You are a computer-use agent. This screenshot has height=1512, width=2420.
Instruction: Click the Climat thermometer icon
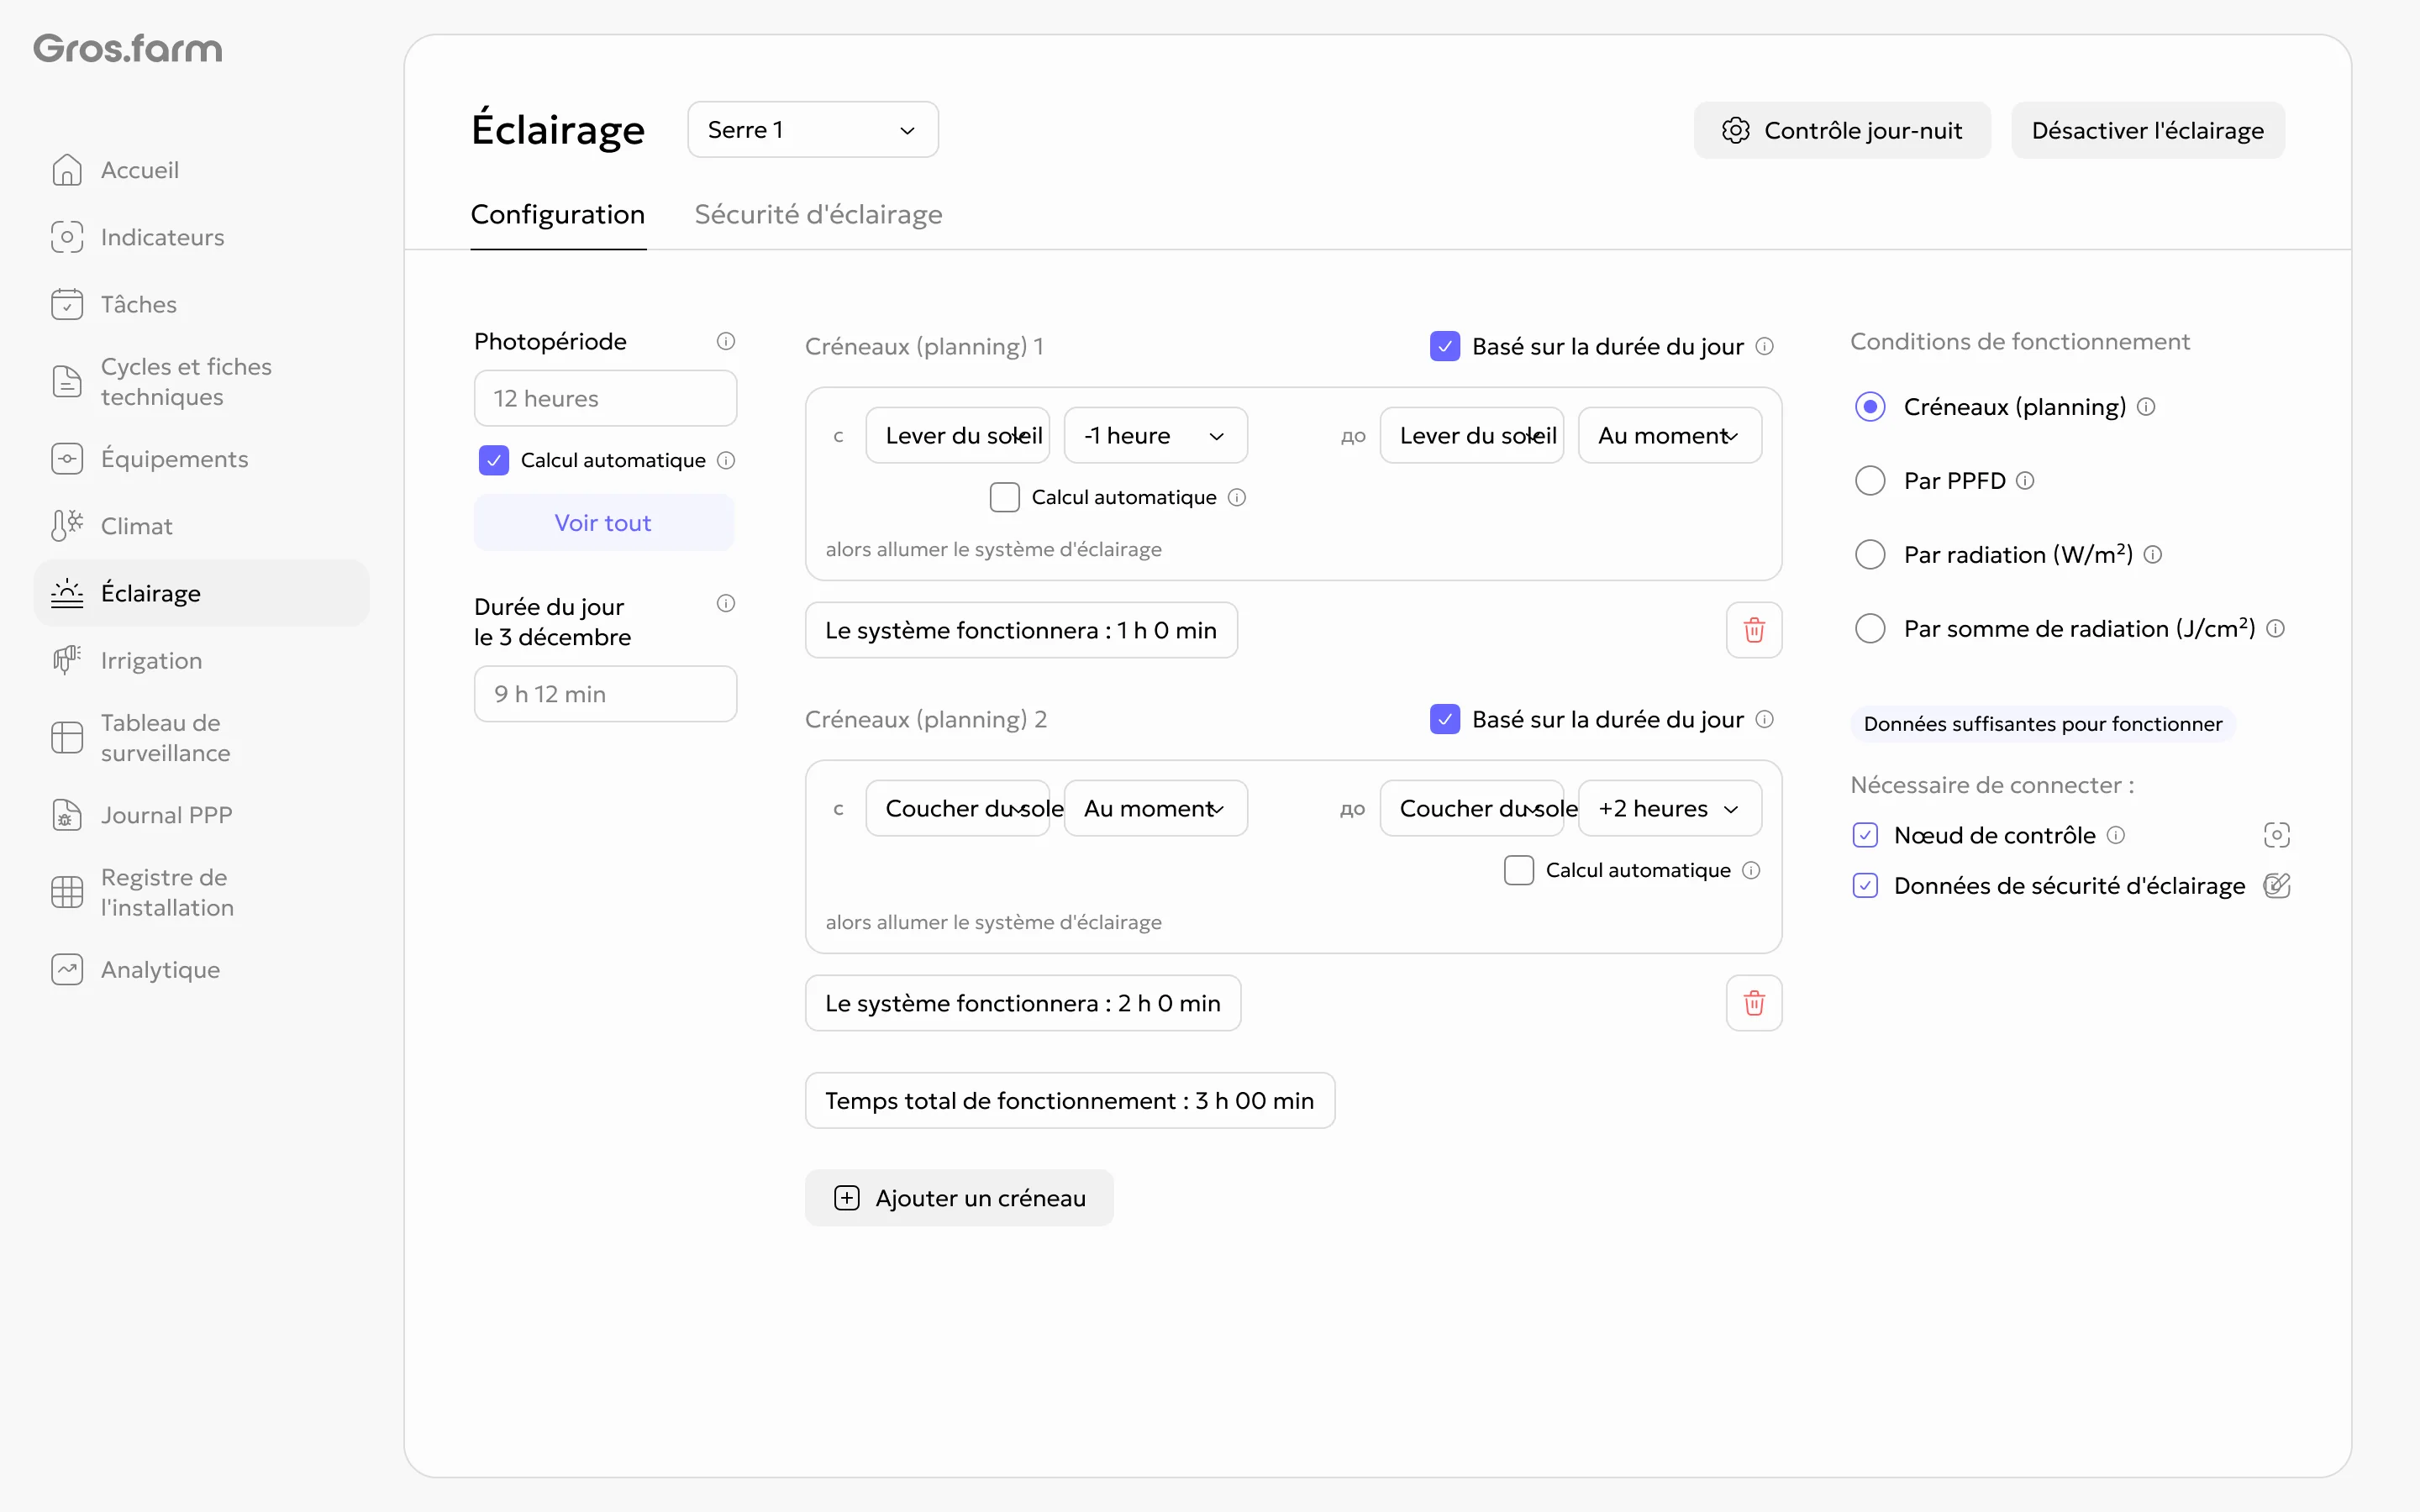[x=67, y=526]
